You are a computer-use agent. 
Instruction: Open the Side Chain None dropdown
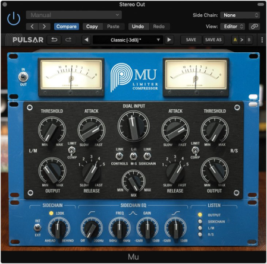(x=240, y=15)
